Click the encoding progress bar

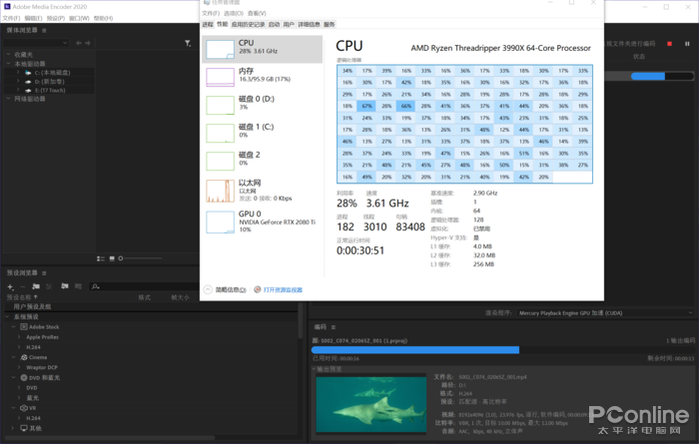pyautogui.click(x=503, y=350)
